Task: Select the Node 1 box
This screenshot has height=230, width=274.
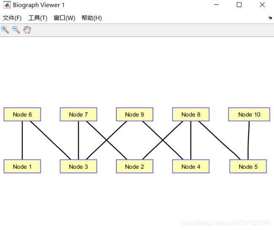Action: 22,166
